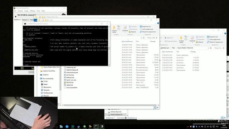Click first pinned taskbar icon
Image resolution: width=229 pixels, height=129 pixels.
tap(61, 126)
